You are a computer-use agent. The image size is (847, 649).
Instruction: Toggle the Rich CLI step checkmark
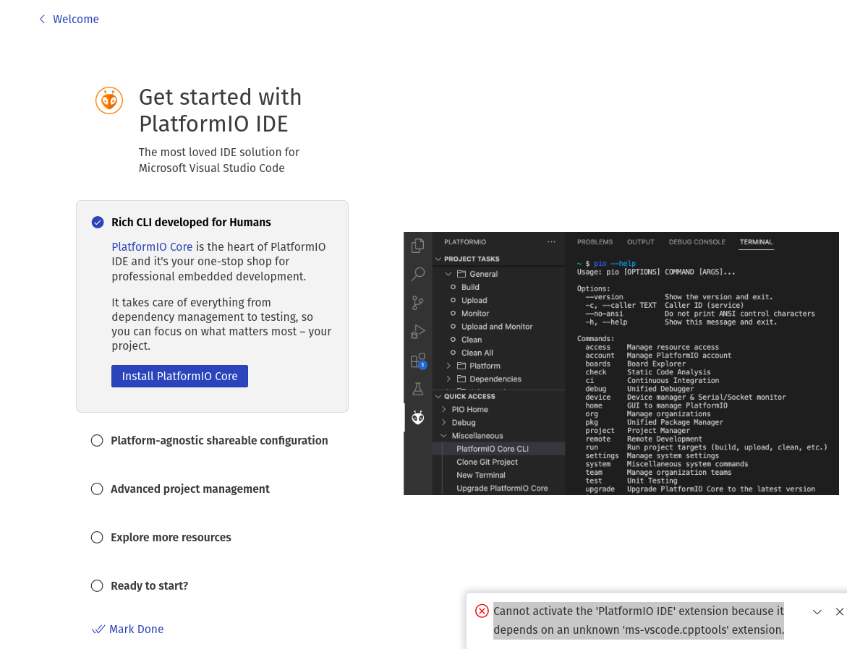point(98,223)
